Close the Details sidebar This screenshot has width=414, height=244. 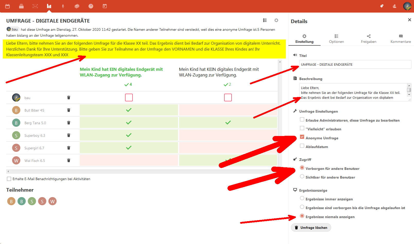pos(409,20)
